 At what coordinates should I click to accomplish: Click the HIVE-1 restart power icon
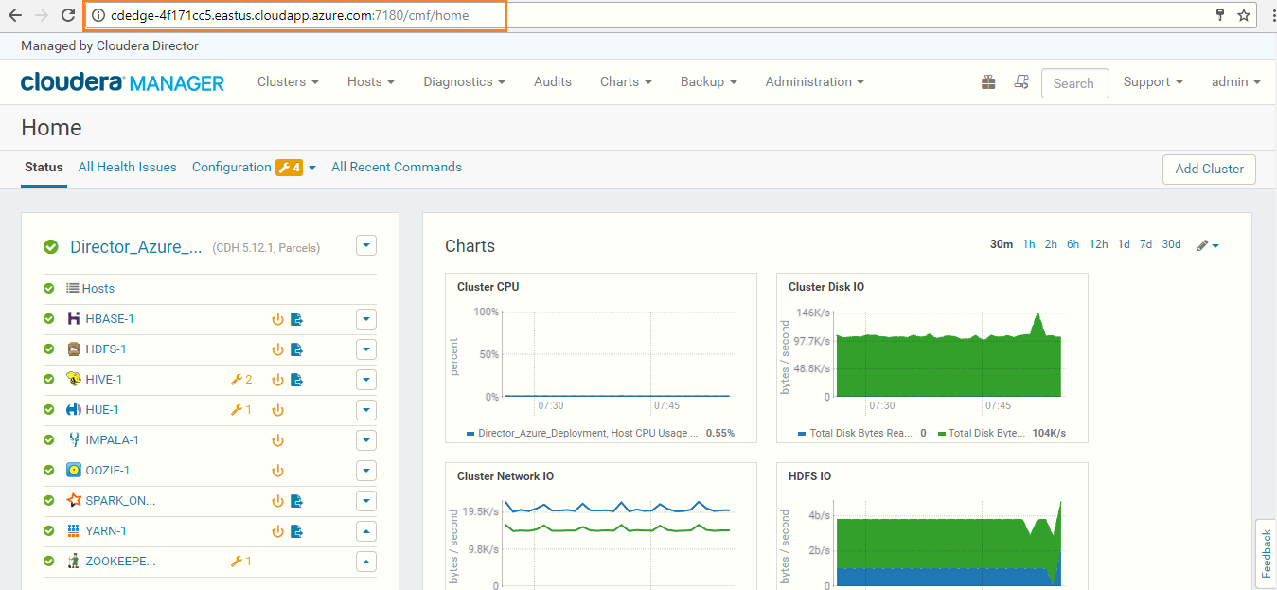tap(277, 380)
